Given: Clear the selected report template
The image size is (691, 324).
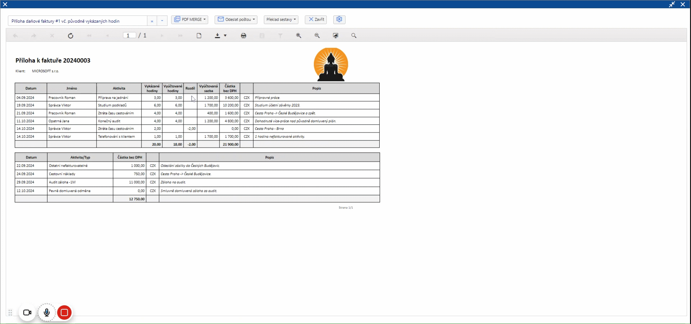Looking at the screenshot, I should tap(152, 21).
